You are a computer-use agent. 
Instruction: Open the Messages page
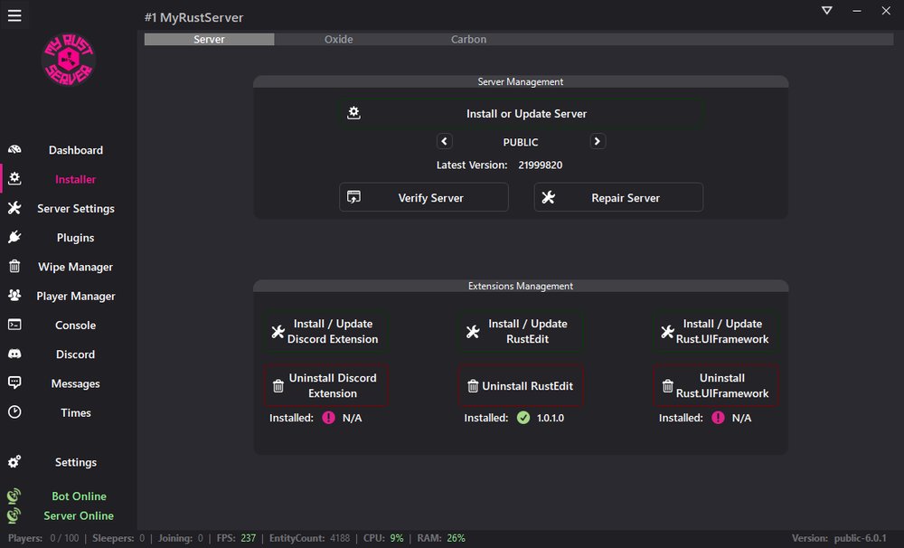coord(76,383)
